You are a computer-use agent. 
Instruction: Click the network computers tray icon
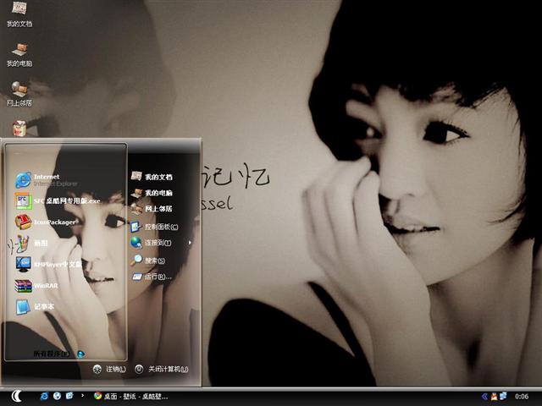tap(503, 396)
